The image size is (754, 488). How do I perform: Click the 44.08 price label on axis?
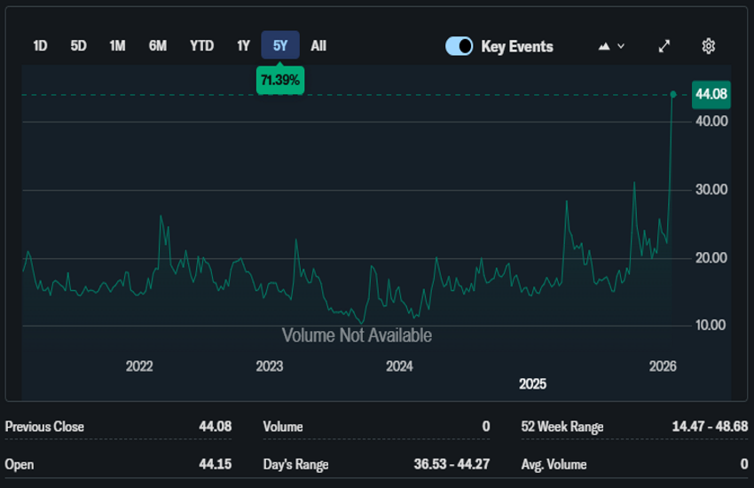(x=711, y=94)
